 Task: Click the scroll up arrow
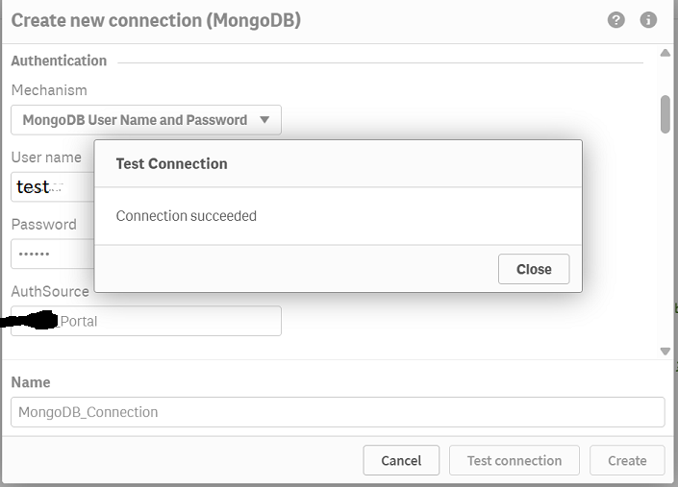(665, 53)
